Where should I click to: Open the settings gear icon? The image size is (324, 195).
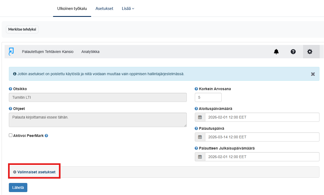coord(310,52)
